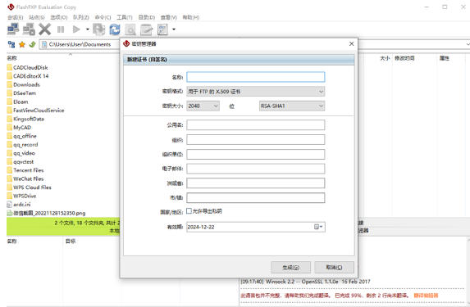The width and height of the screenshot is (470, 307).
Task: Click the 取消(C) cancel button
Action: tap(334, 267)
